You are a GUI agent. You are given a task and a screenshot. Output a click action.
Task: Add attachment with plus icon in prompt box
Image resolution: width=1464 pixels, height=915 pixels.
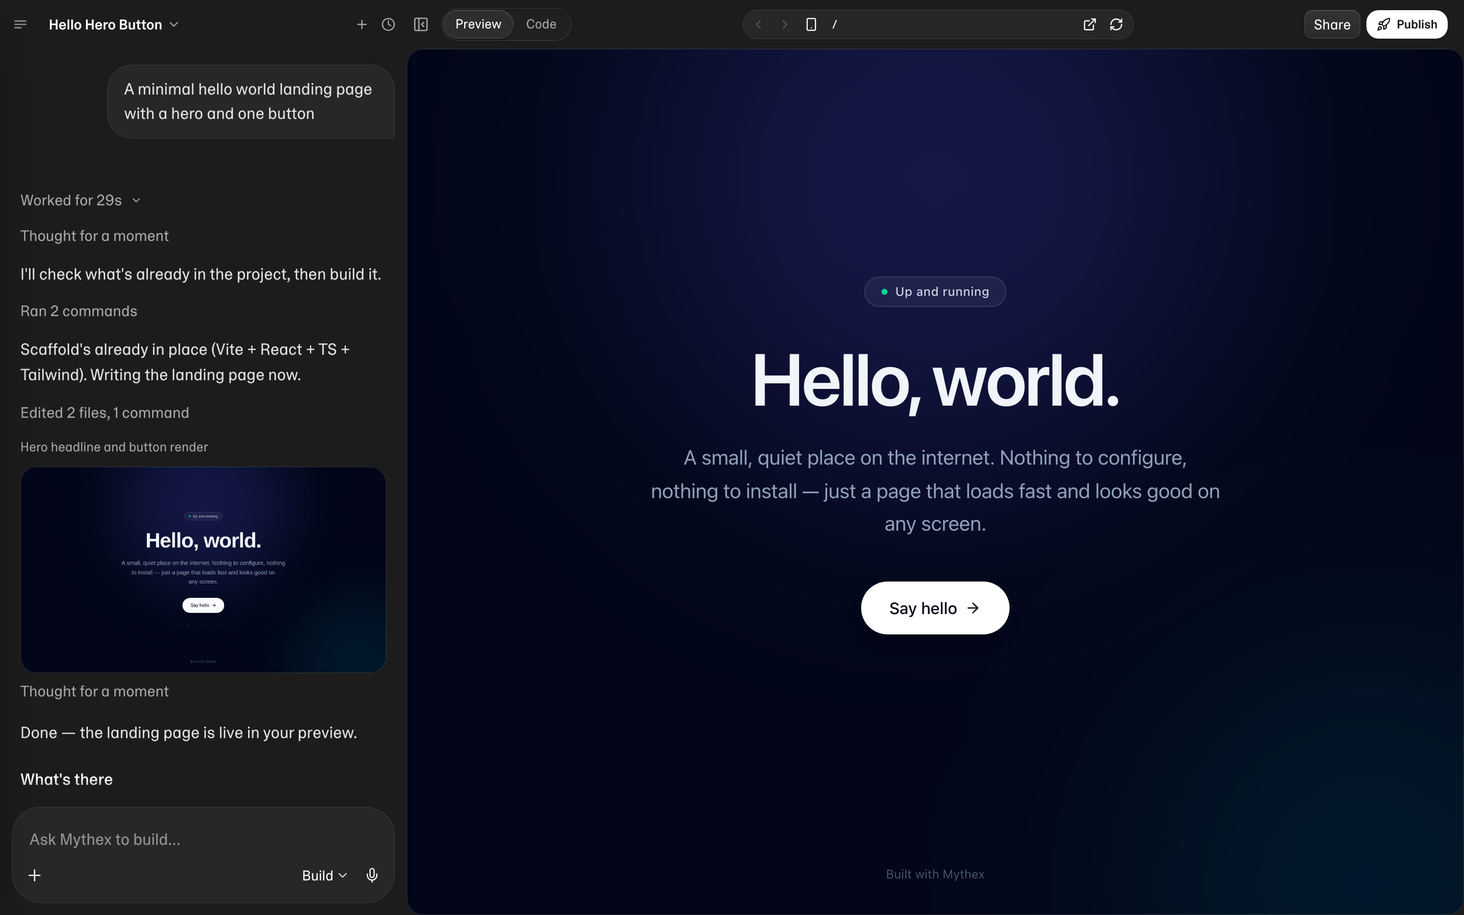[35, 875]
